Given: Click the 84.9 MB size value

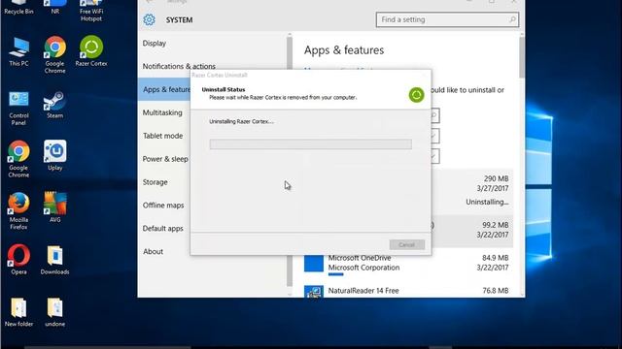Looking at the screenshot, I should tap(495, 258).
